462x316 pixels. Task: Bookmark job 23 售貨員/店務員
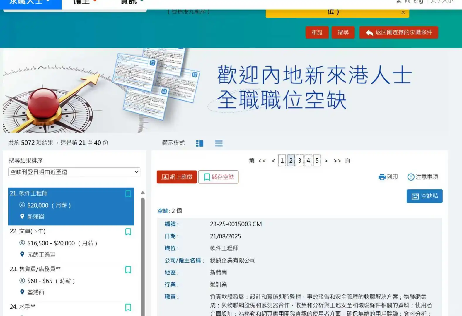(x=128, y=269)
